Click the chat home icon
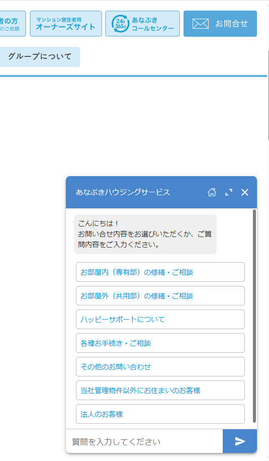269x461 pixels. point(212,192)
